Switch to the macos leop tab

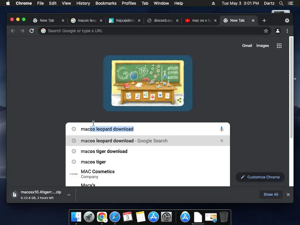click(87, 21)
